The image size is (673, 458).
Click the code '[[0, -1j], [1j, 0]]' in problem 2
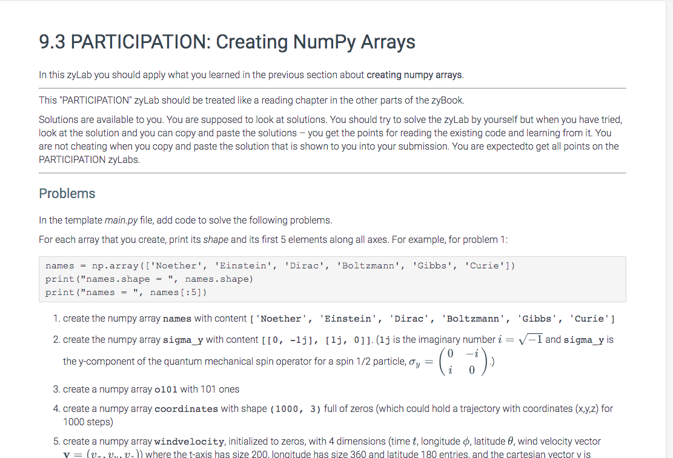tap(317, 340)
